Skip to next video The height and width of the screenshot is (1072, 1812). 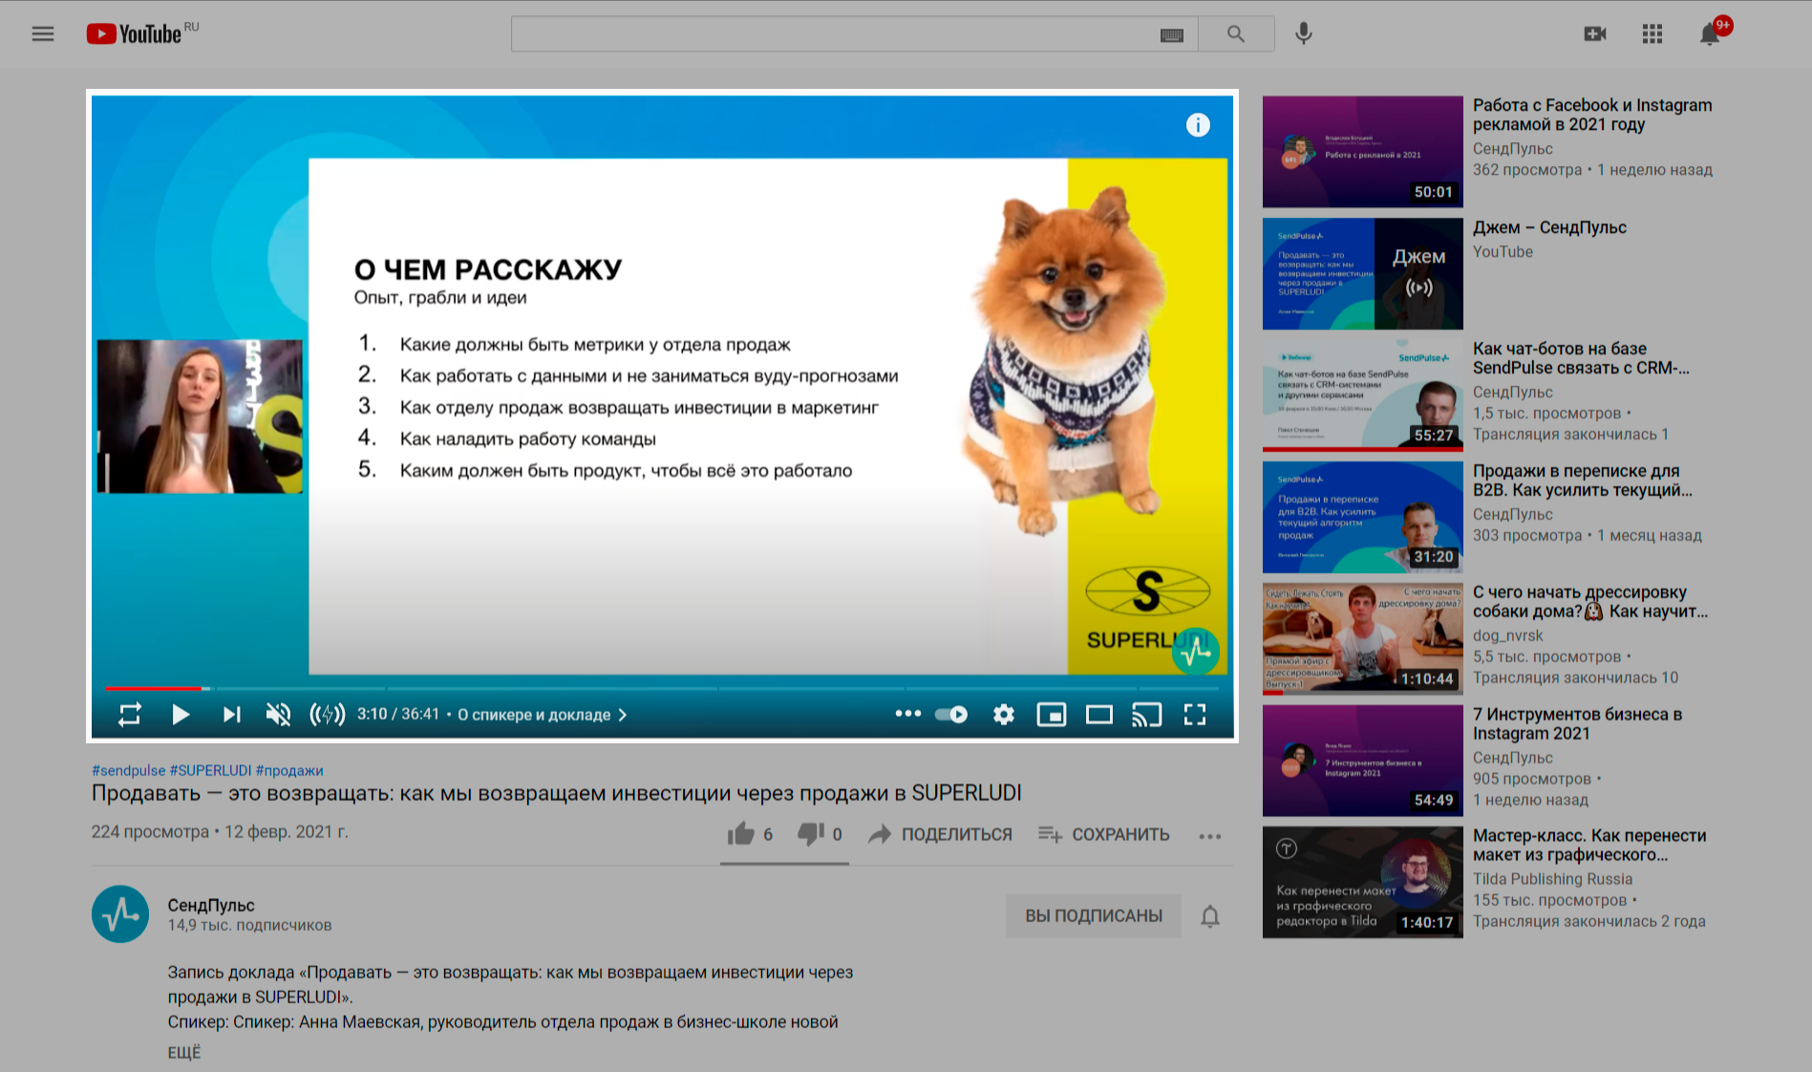point(232,715)
